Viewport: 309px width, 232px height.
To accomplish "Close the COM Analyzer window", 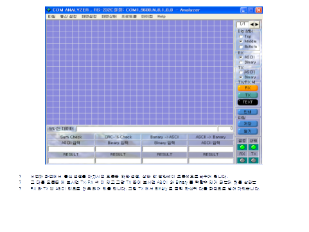I will [259, 10].
